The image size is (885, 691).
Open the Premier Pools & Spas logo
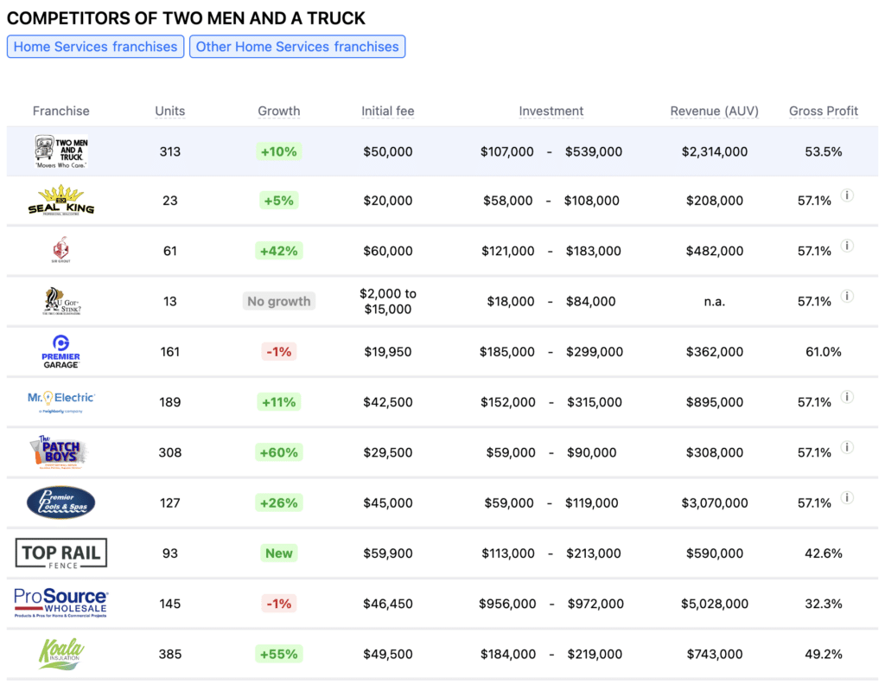pos(61,502)
